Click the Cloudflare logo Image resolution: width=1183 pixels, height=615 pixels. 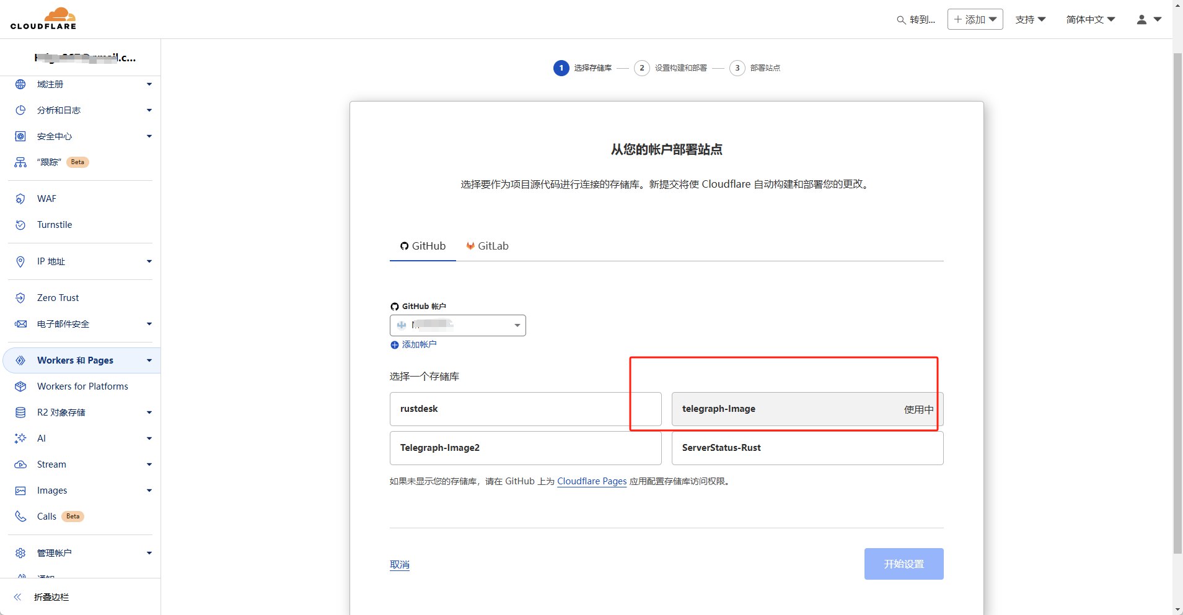(x=43, y=19)
